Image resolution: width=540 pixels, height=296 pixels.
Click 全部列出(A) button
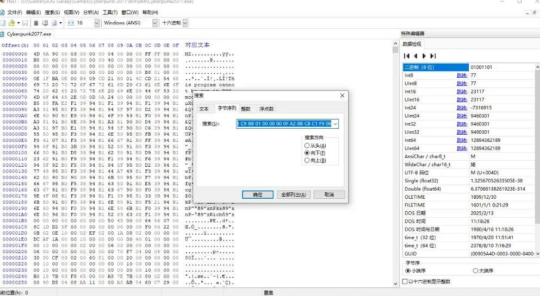(x=294, y=194)
